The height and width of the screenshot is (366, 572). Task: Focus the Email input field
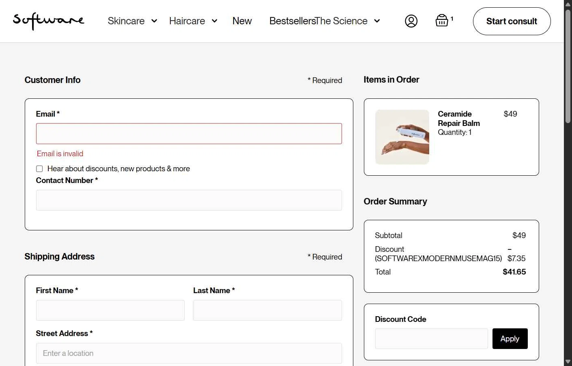pyautogui.click(x=189, y=134)
